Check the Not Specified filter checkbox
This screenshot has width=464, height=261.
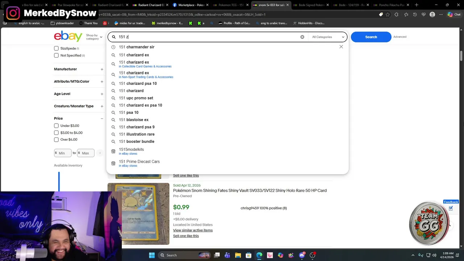pyautogui.click(x=56, y=55)
